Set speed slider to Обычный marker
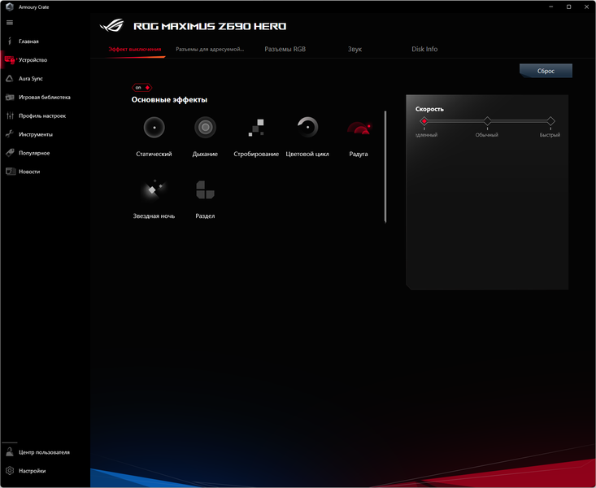The image size is (596, 488). click(x=487, y=121)
